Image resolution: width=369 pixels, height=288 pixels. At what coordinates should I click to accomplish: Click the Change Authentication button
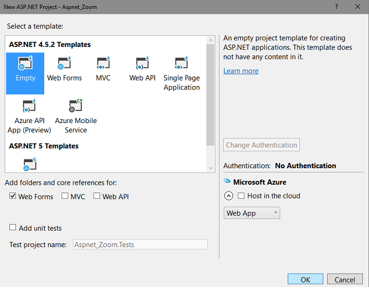(x=261, y=145)
